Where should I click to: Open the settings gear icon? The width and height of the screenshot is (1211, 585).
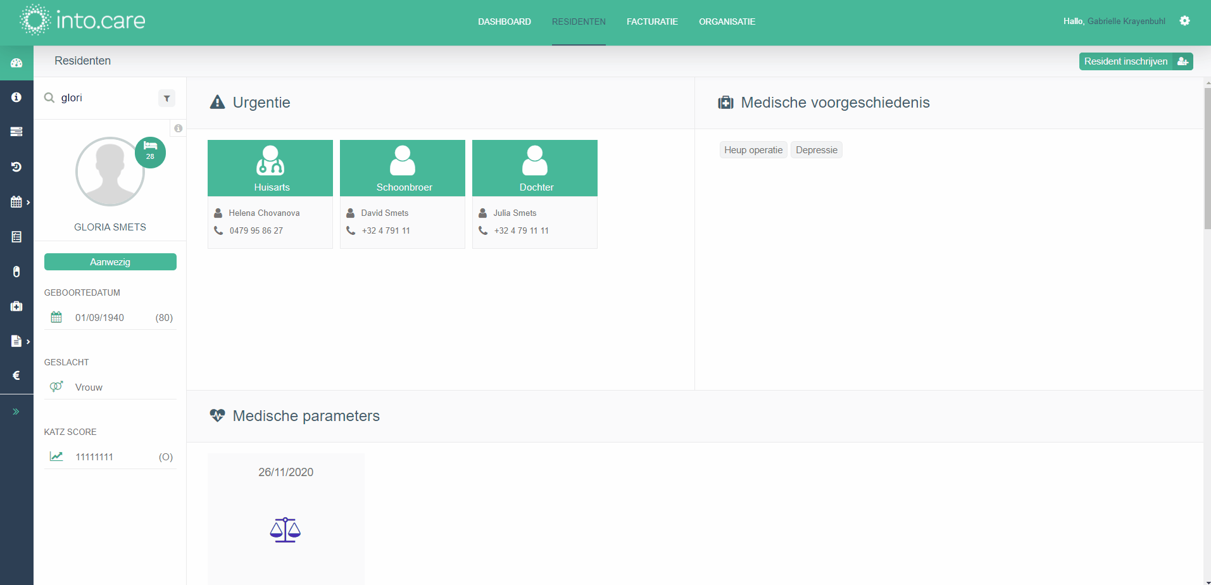pyautogui.click(x=1184, y=21)
